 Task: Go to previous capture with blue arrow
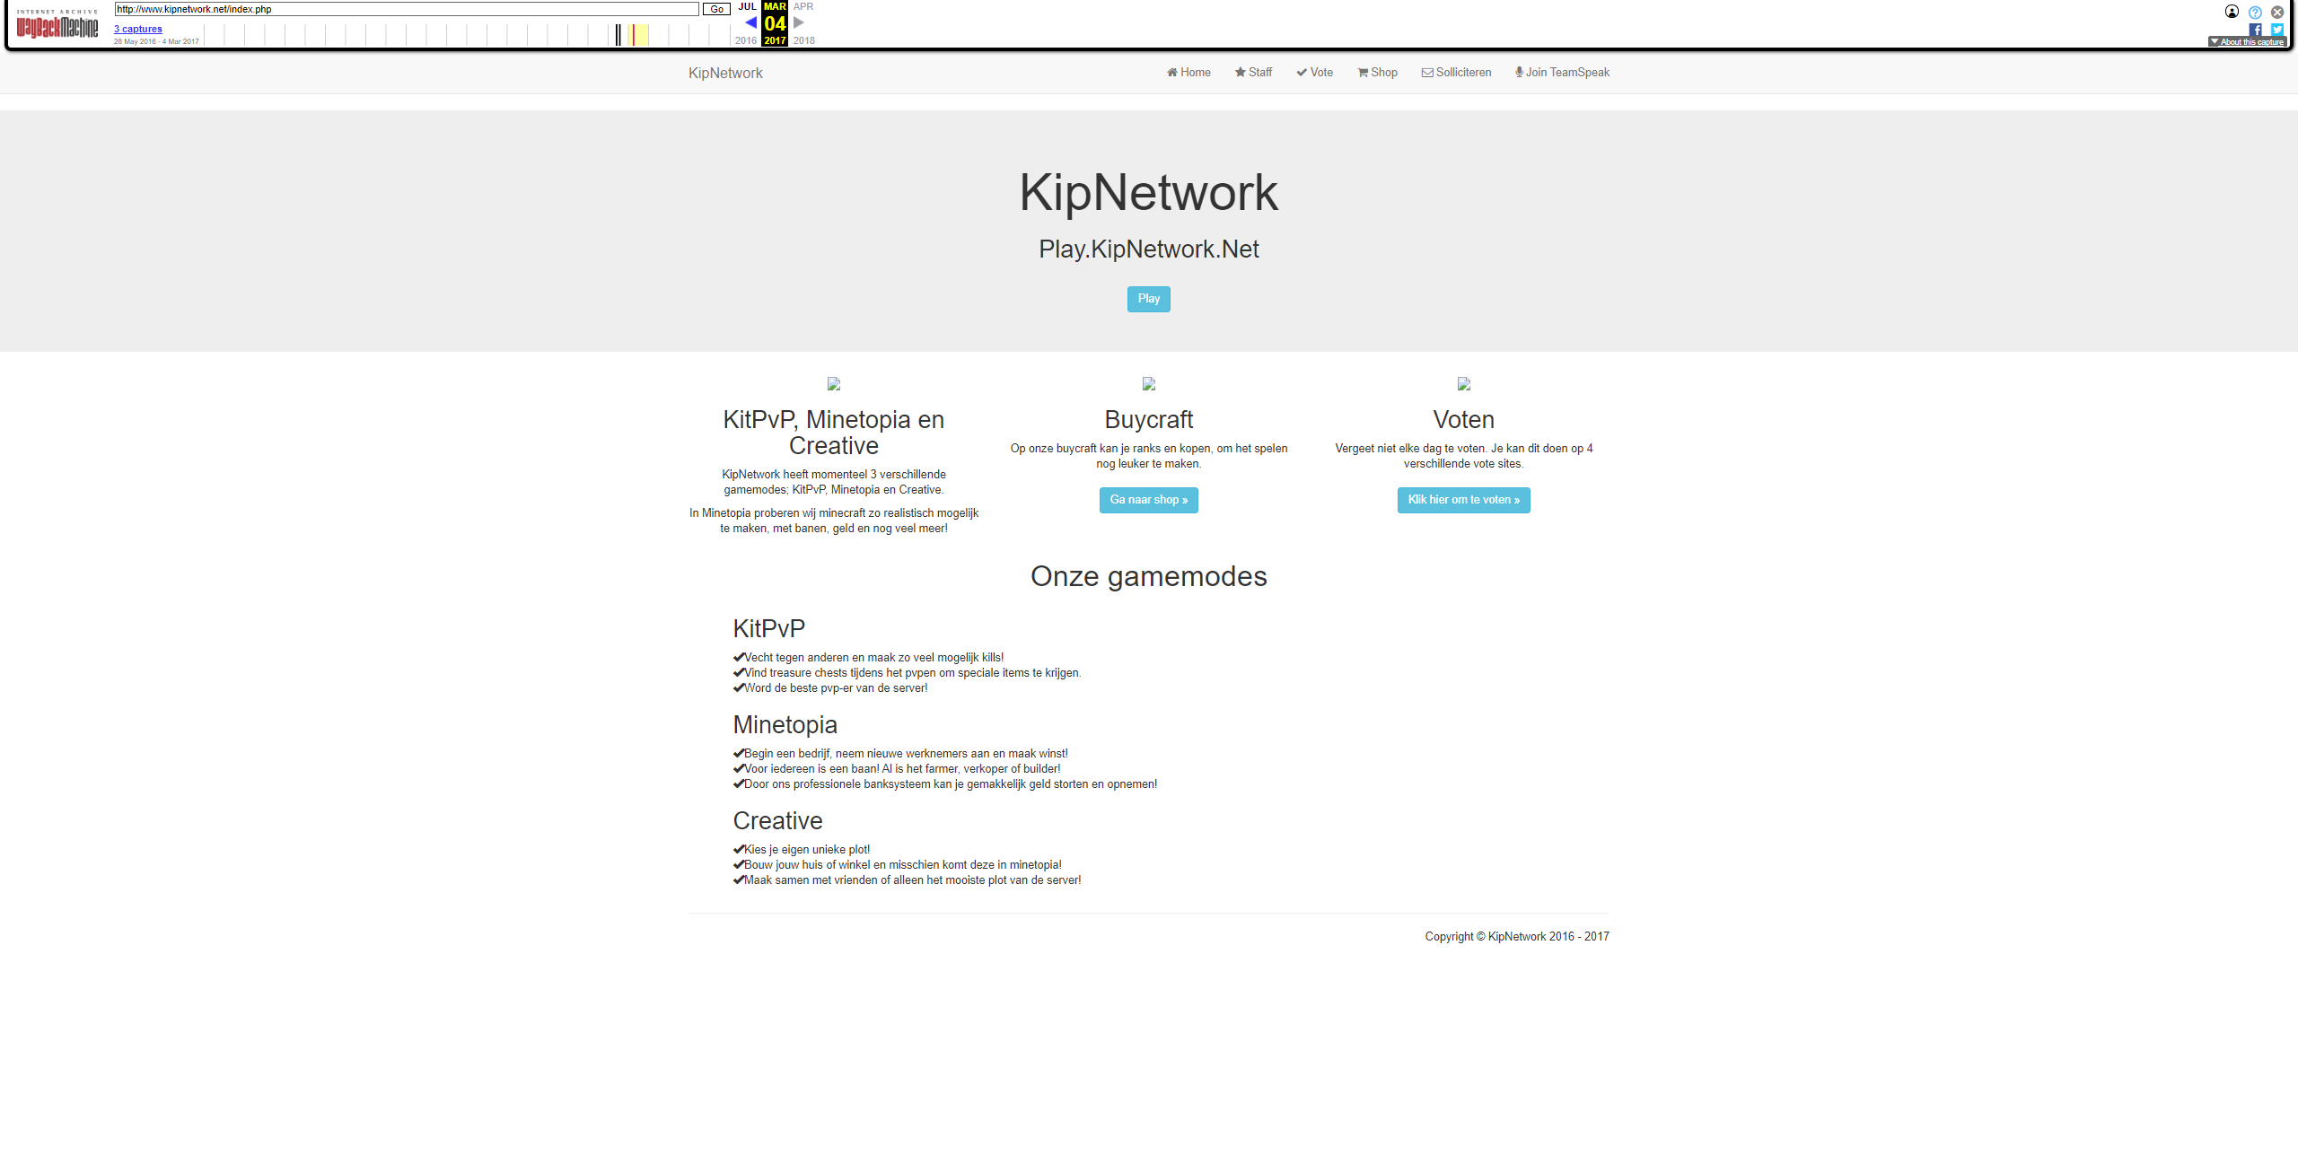pyautogui.click(x=750, y=23)
